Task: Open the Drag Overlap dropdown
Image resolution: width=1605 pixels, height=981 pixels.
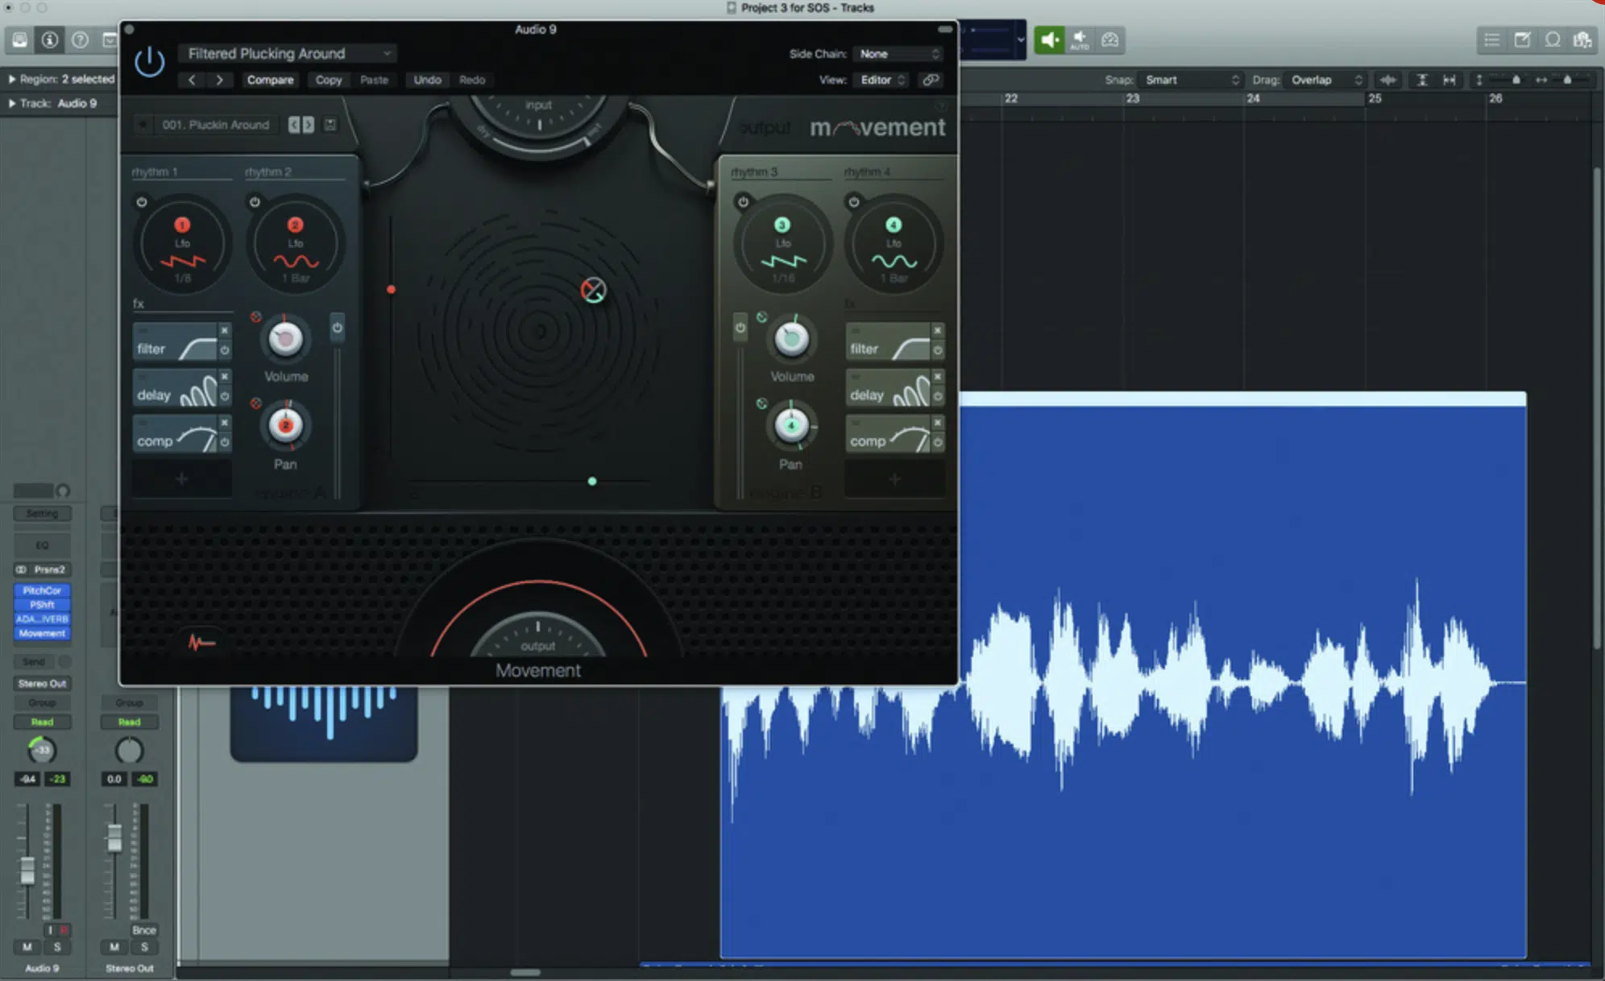Action: point(1325,80)
